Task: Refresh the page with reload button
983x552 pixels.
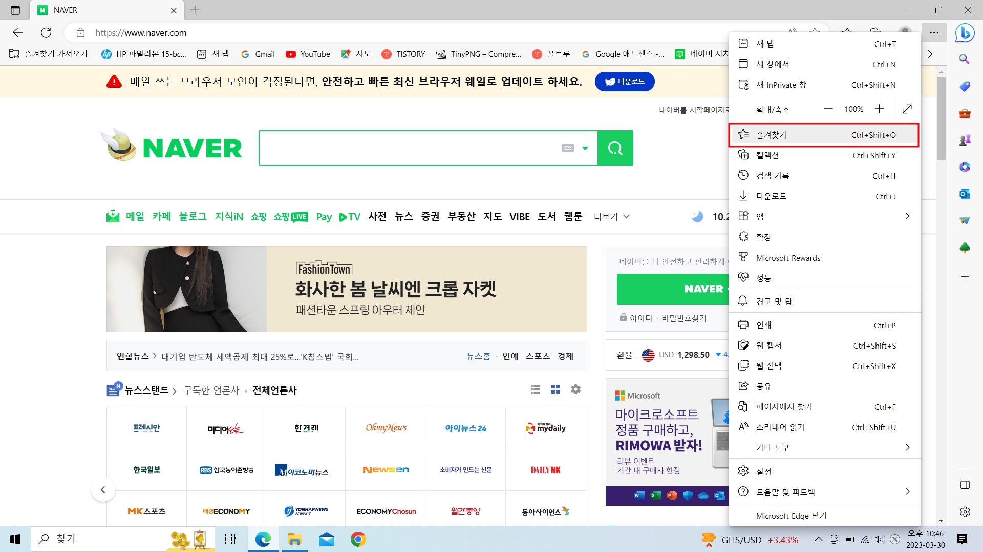Action: pyautogui.click(x=46, y=33)
